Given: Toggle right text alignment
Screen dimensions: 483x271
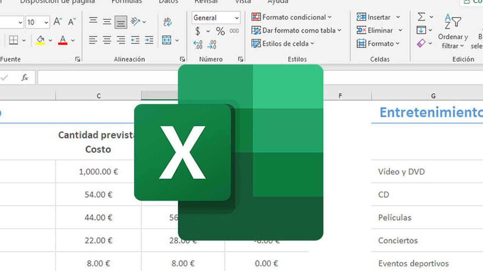Looking at the screenshot, I should click(121, 40).
